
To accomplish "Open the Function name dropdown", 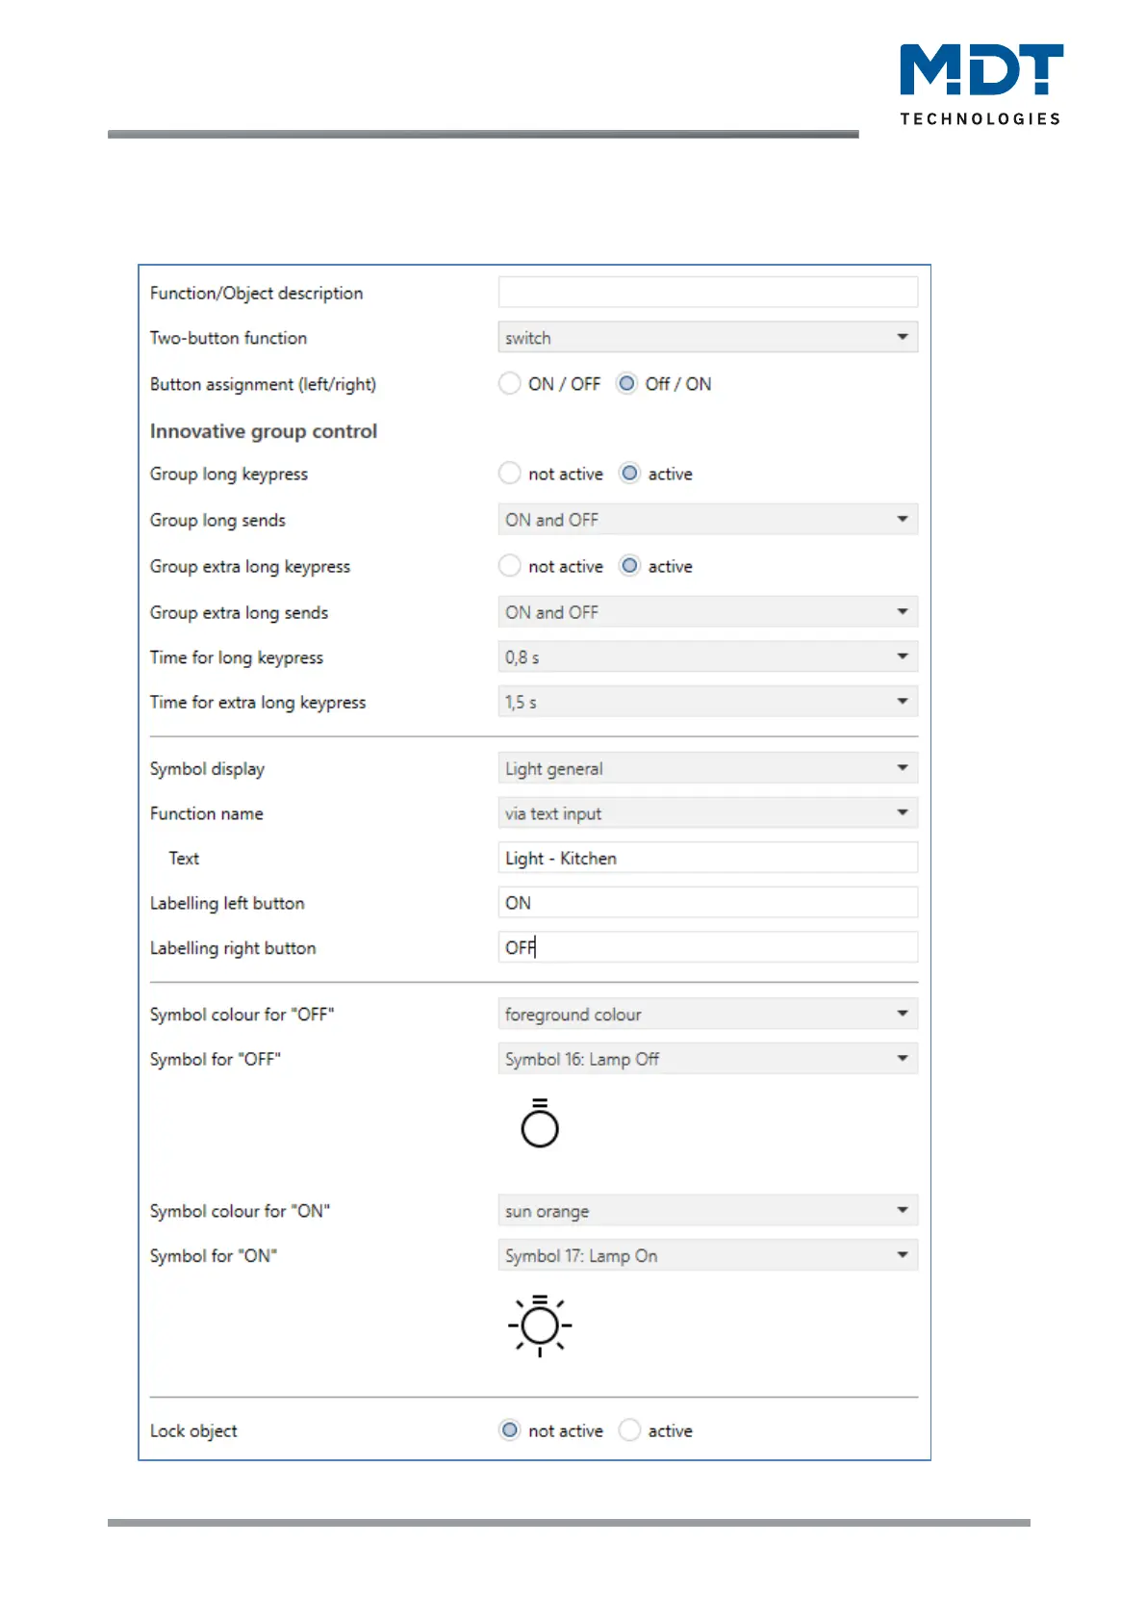I will point(707,813).
